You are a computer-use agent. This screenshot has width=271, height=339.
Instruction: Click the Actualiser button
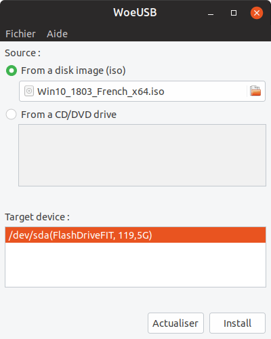[175, 323]
